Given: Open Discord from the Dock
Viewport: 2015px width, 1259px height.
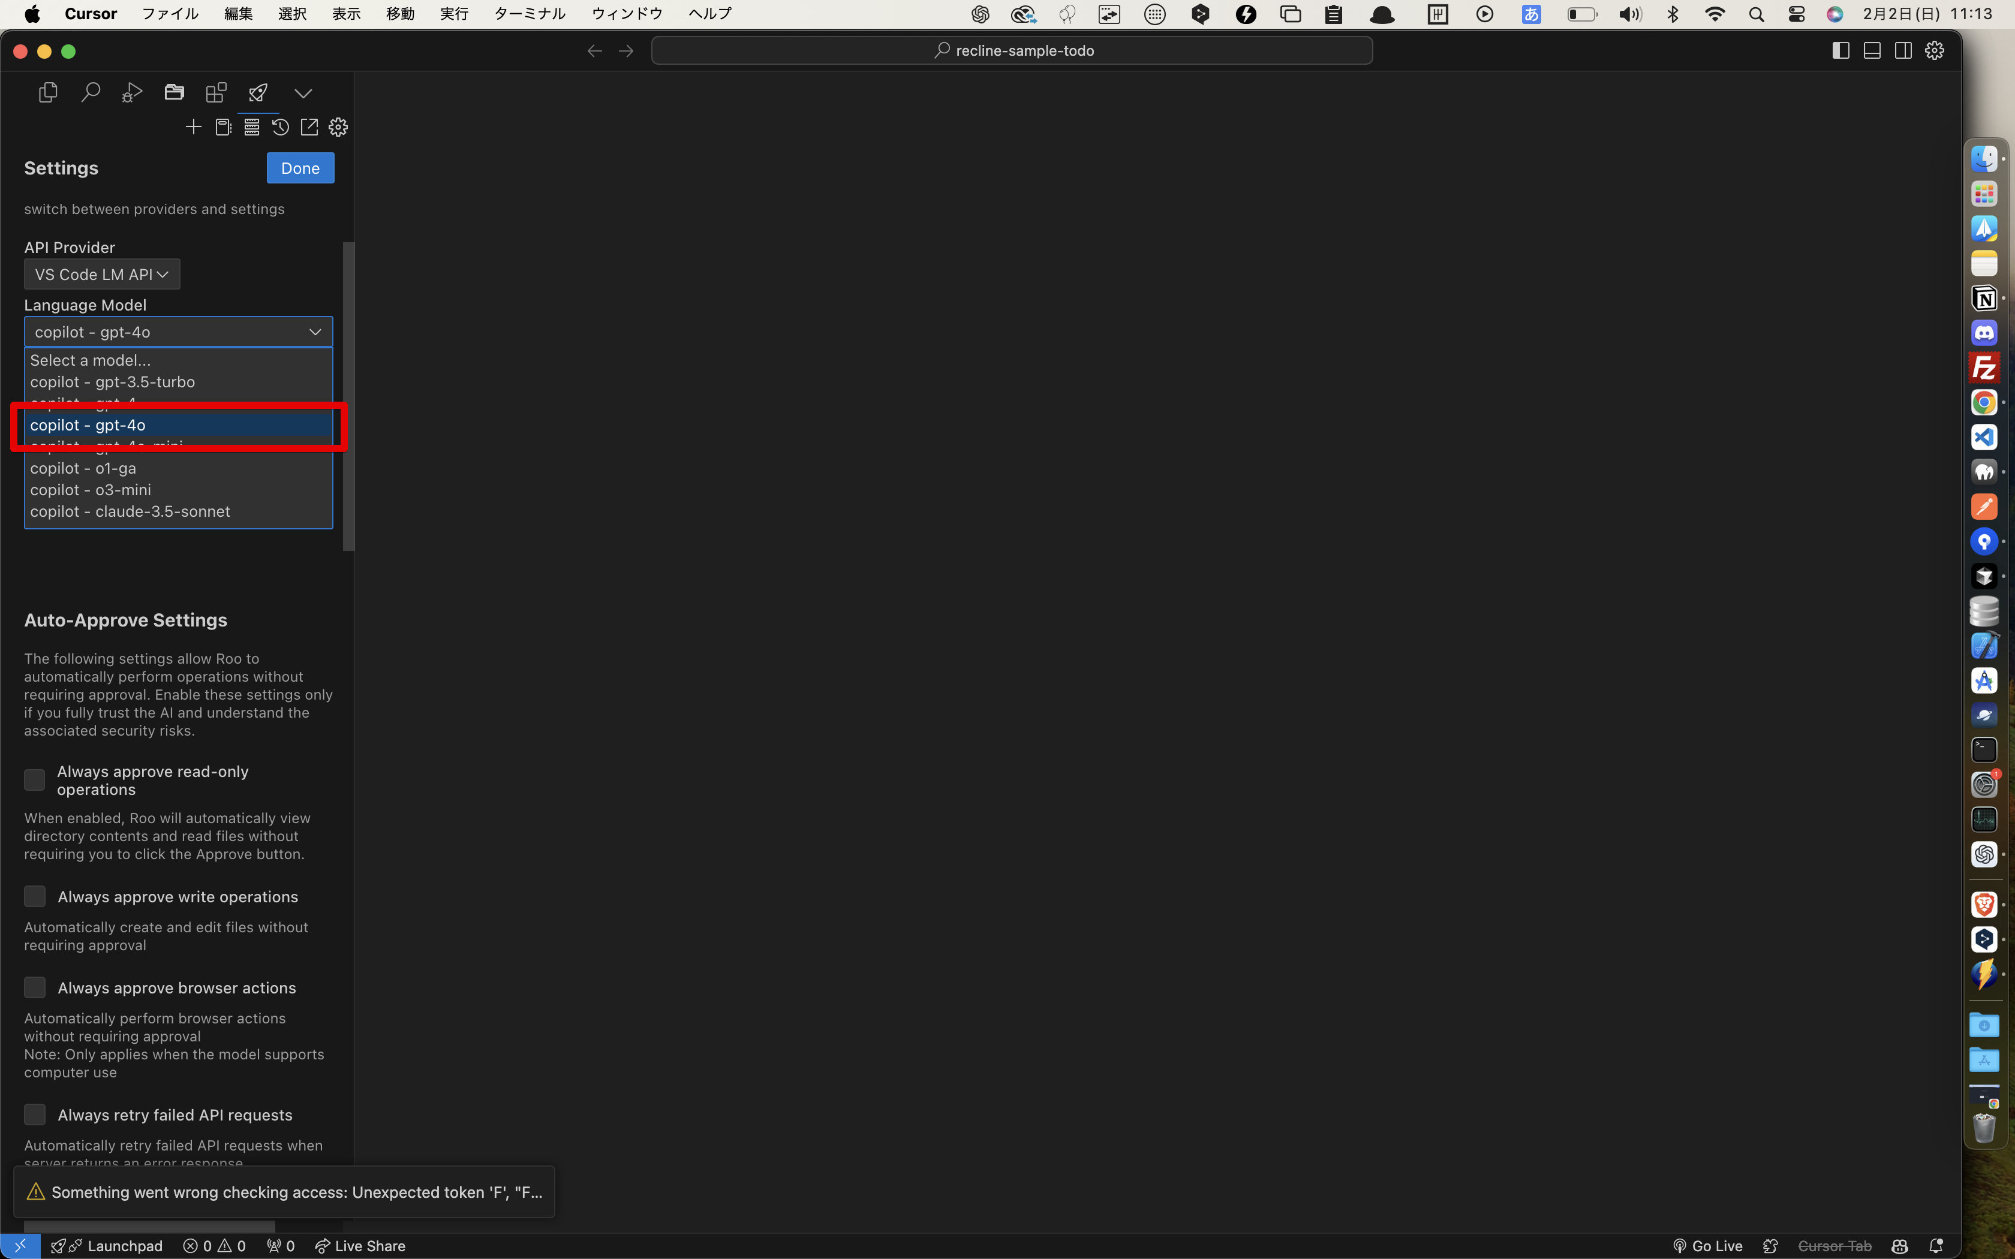Looking at the screenshot, I should tap(1984, 333).
